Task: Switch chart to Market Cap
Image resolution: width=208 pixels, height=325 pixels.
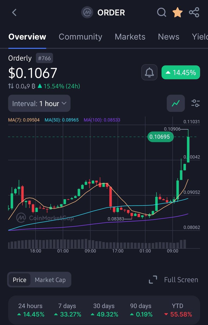Action: (x=50, y=280)
